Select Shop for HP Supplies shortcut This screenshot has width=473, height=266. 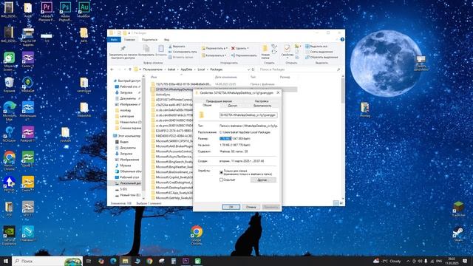coord(28,37)
